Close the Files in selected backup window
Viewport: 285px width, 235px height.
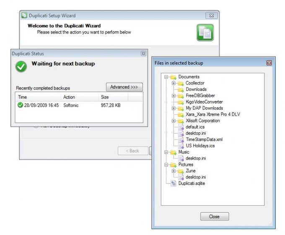point(269,63)
